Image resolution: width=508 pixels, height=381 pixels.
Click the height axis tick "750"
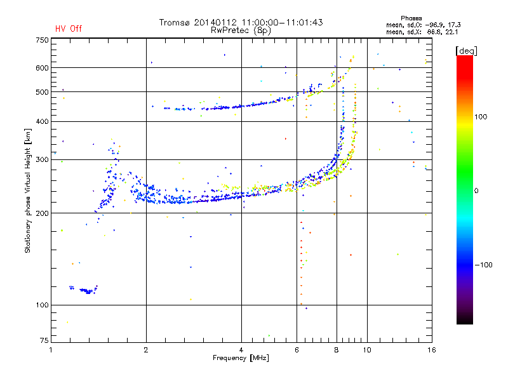(x=42, y=40)
